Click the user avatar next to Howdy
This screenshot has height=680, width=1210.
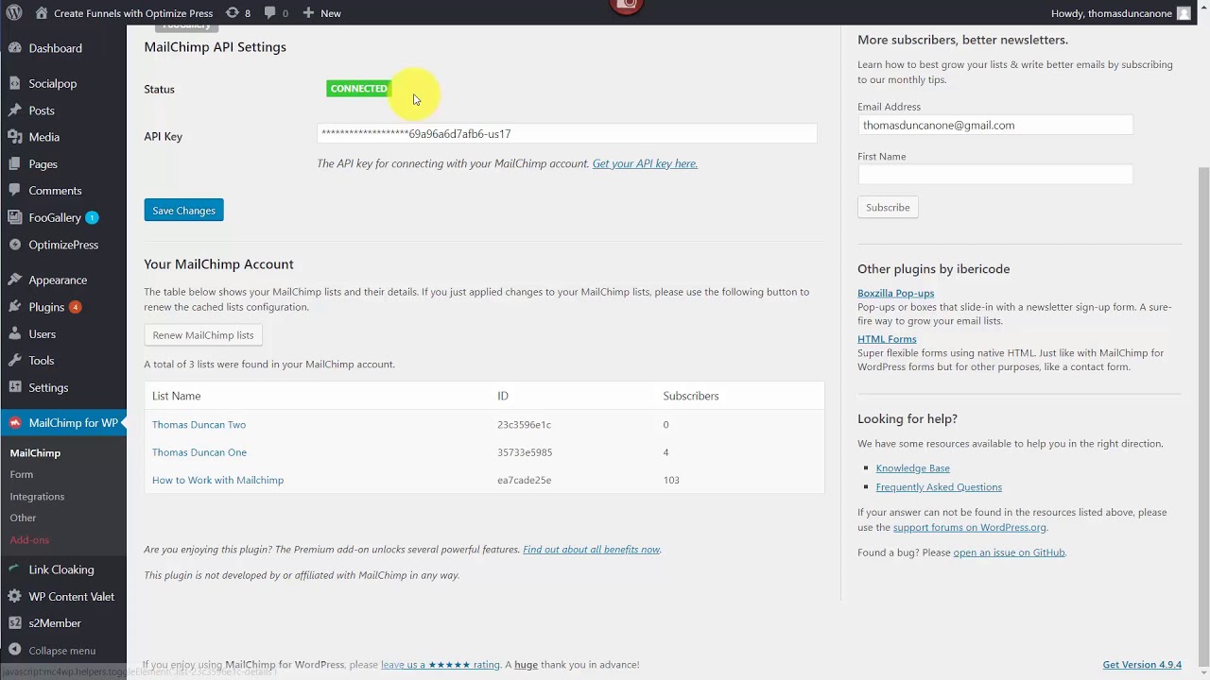[1184, 13]
